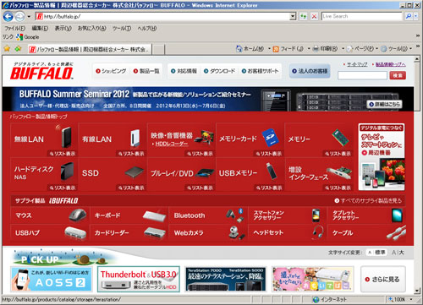Select the バッファロー製品情報 browser tab
The image size is (423, 305).
click(90, 49)
